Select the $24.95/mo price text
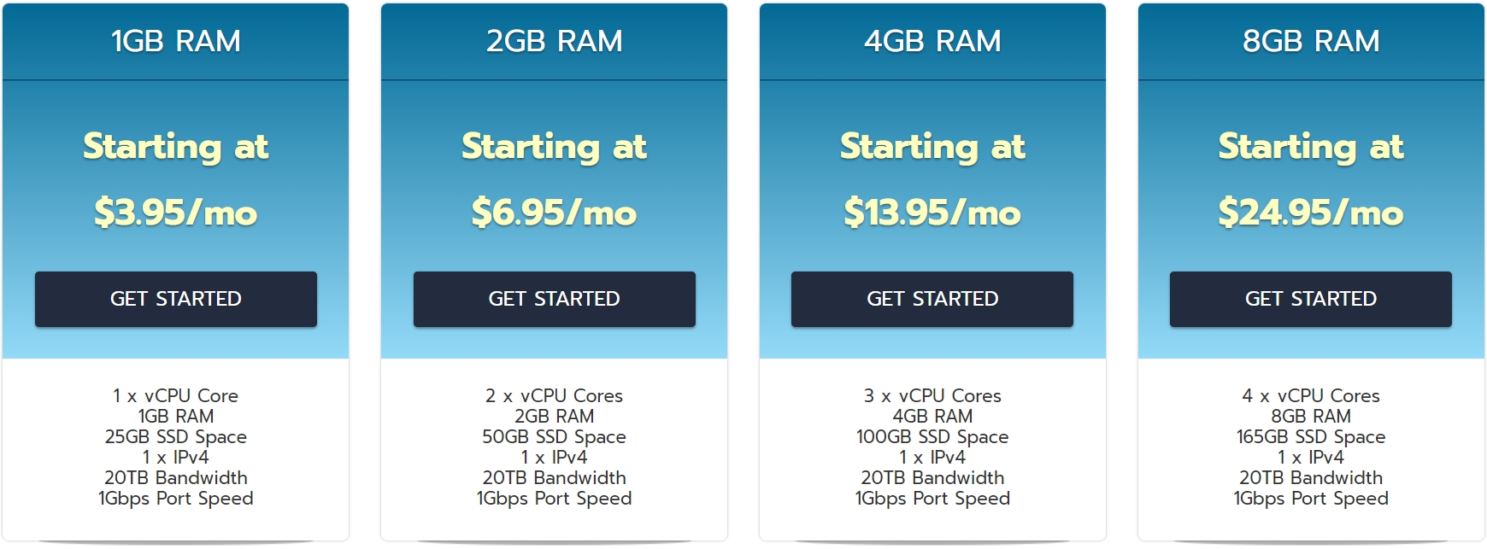The width and height of the screenshot is (1487, 549). (1310, 213)
